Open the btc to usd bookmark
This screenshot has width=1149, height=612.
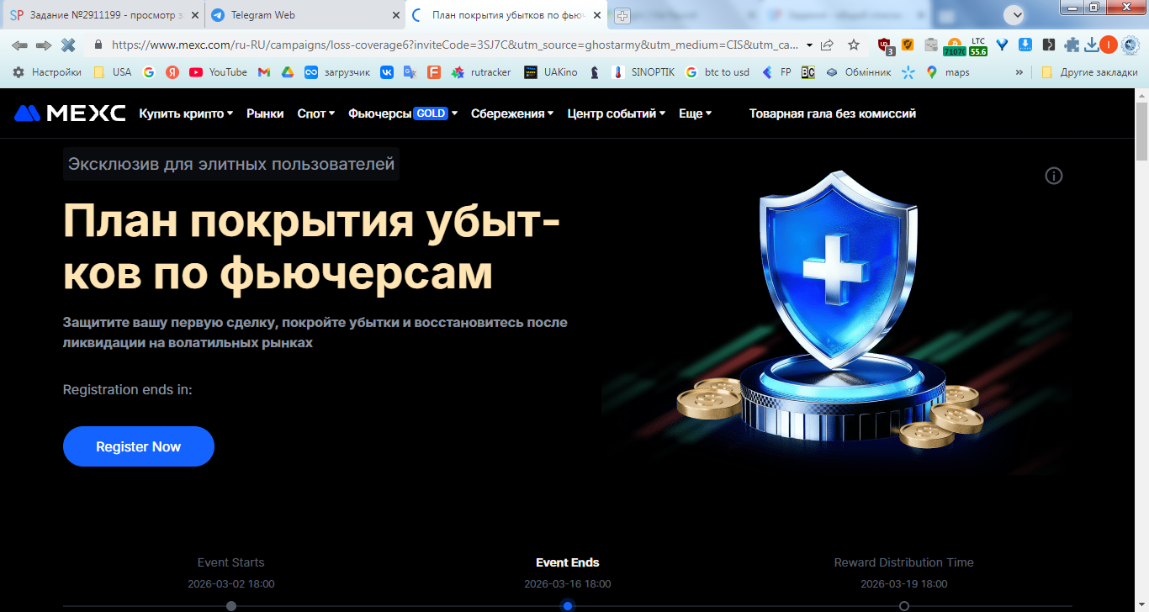[x=717, y=72]
